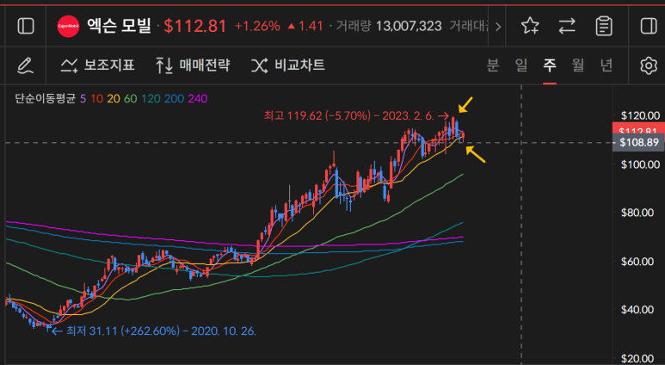Open the clipboard notes icon

604,27
